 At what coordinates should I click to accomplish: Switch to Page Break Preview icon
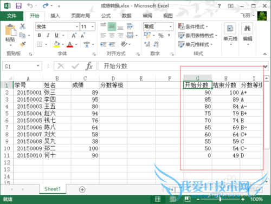188,199
